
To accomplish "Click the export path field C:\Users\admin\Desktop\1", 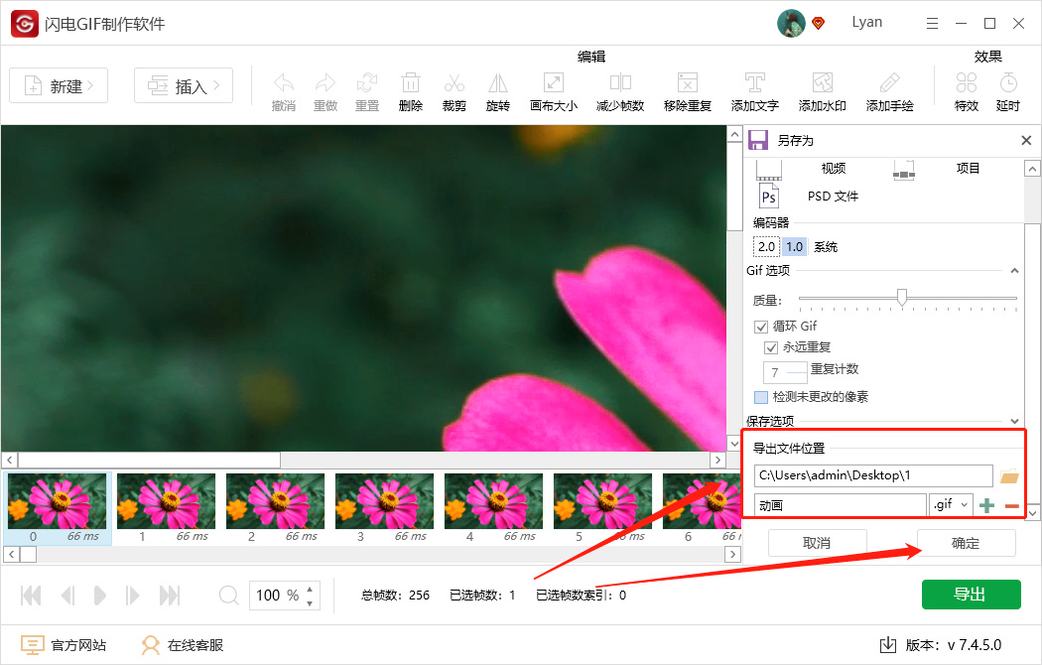I will pos(873,475).
